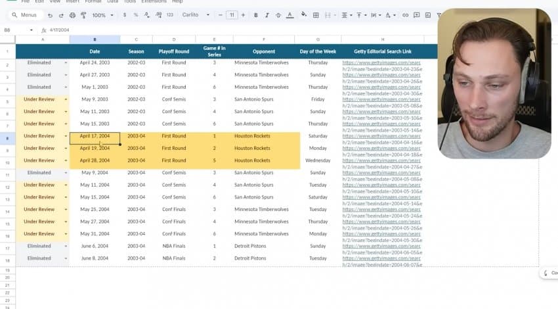Open status dropdown for June 8, 2004 row
This screenshot has height=309, width=558.
click(x=66, y=258)
